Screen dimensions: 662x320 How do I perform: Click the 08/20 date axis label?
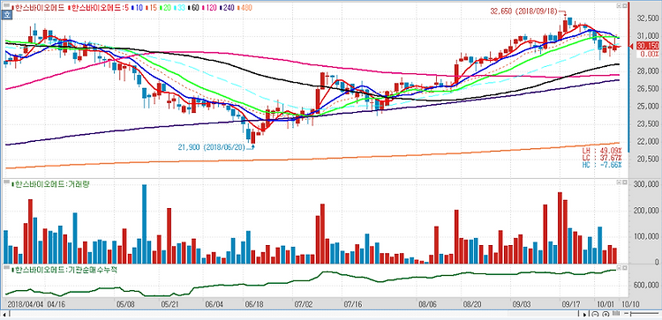pos(472,303)
